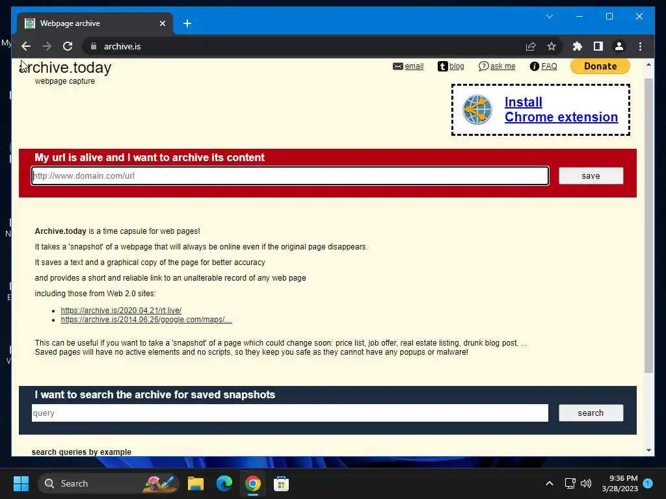The width and height of the screenshot is (666, 499).
Task: View site info via the lock icon
Action: pos(94,46)
